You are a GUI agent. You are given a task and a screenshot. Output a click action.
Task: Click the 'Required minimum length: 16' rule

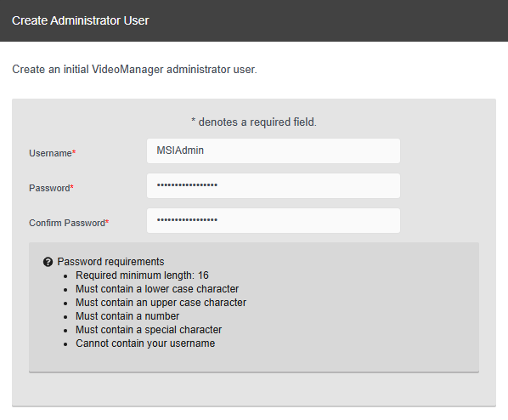click(142, 275)
